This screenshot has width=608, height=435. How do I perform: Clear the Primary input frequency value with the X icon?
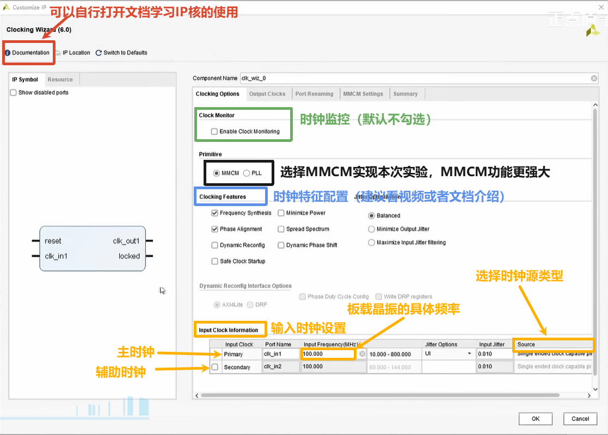(362, 353)
